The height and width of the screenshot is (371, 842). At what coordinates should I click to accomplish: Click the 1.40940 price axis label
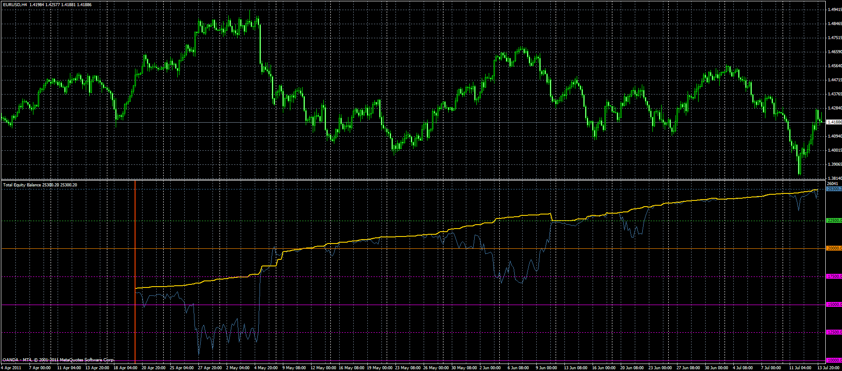835,136
